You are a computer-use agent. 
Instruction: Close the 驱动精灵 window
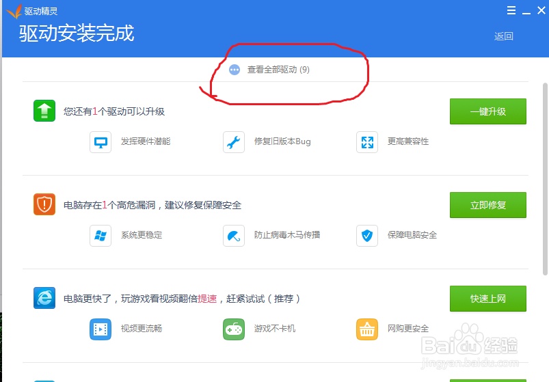coord(541,10)
